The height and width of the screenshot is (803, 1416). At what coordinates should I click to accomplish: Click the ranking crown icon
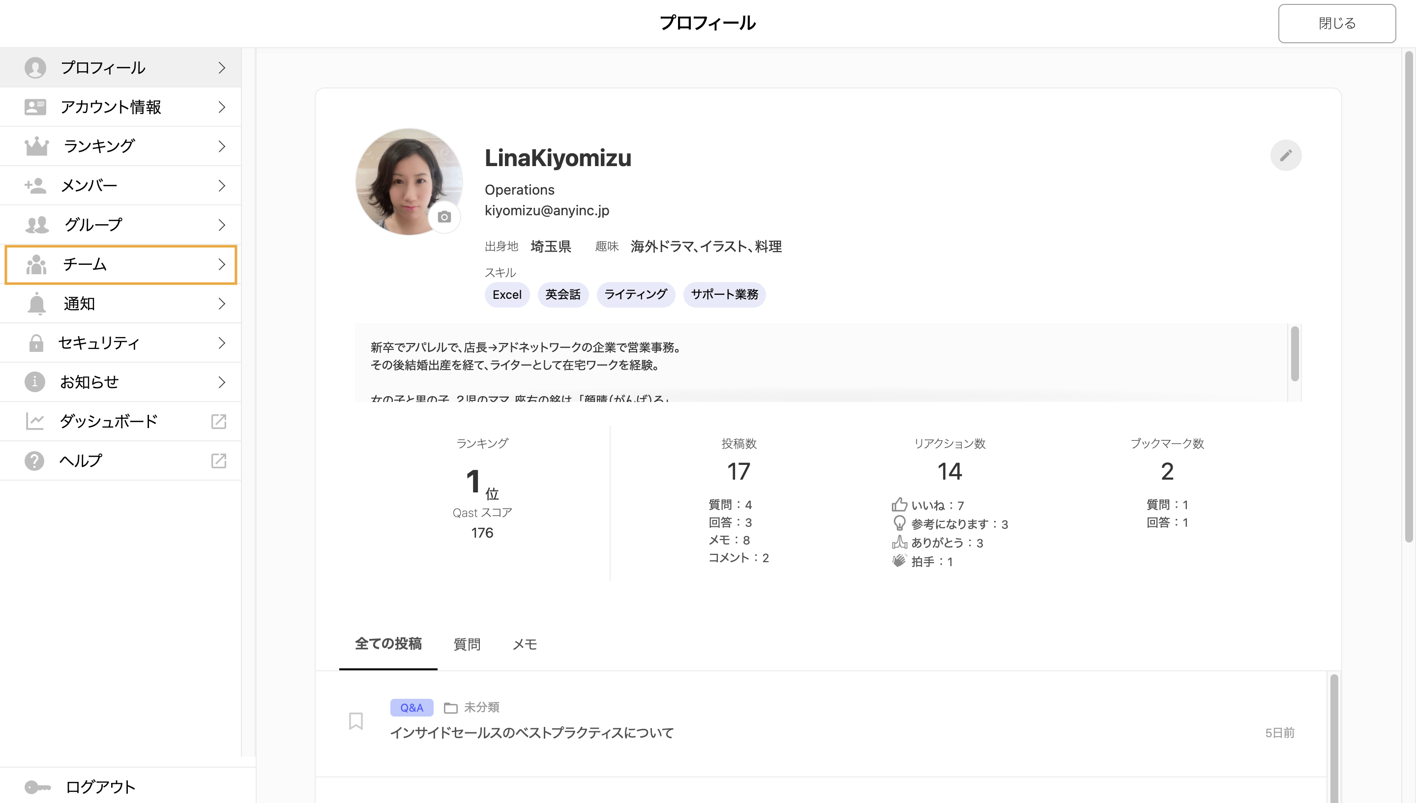pyautogui.click(x=36, y=146)
